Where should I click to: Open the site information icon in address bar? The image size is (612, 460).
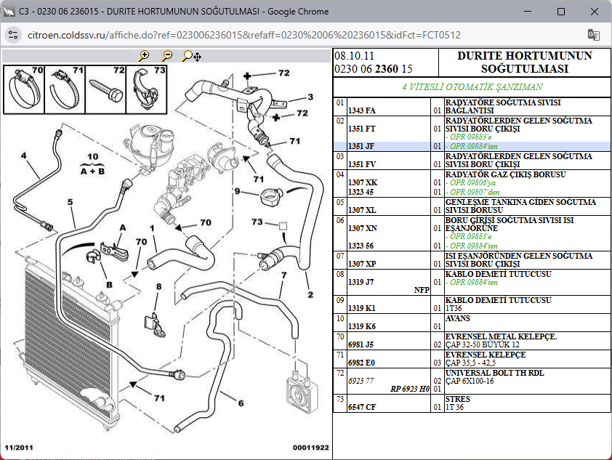13,35
